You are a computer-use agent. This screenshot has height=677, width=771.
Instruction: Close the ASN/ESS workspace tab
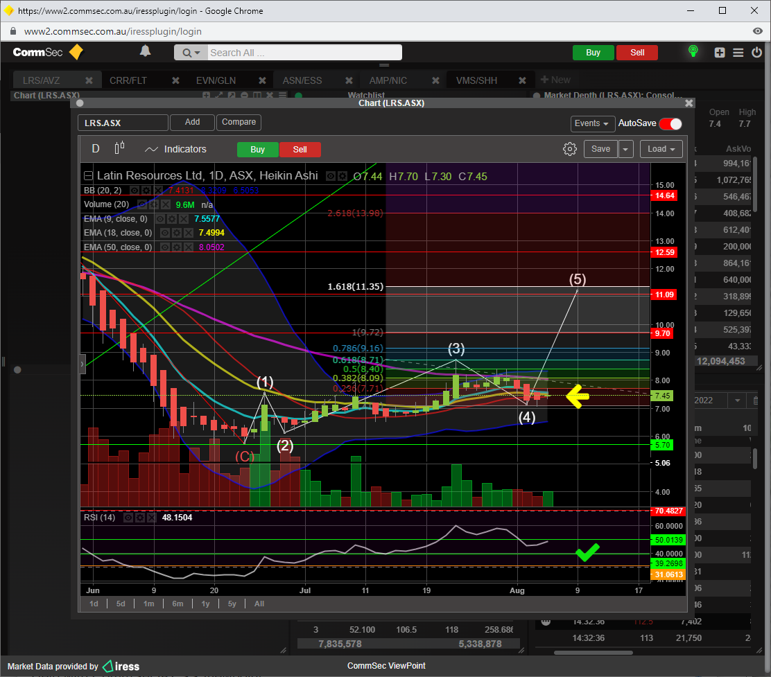(349, 80)
